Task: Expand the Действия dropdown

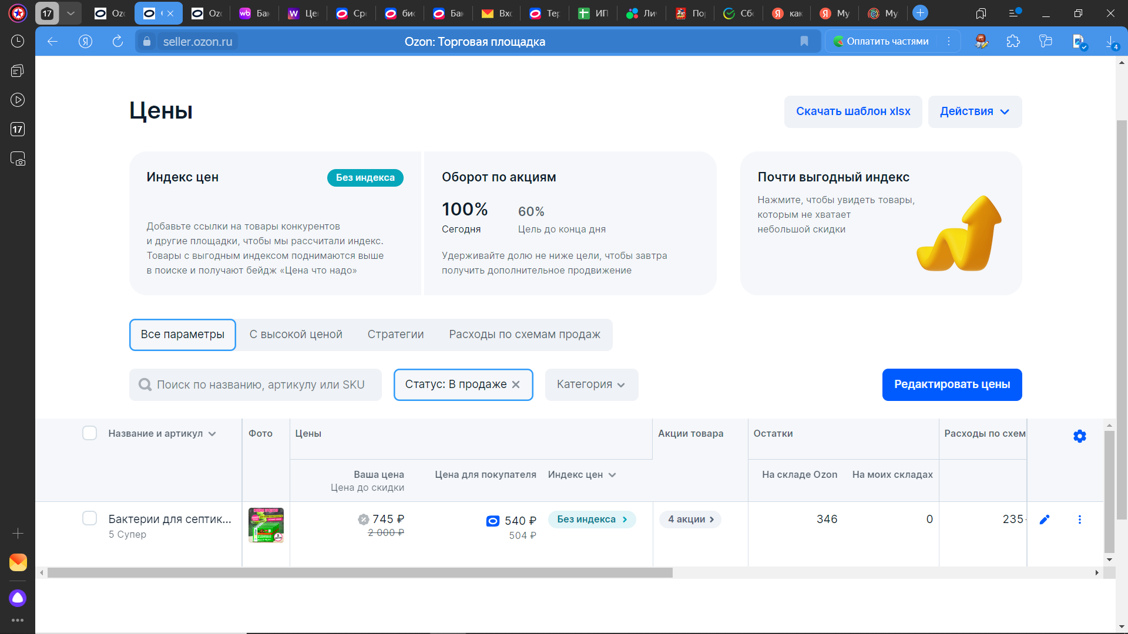Action: tap(975, 112)
